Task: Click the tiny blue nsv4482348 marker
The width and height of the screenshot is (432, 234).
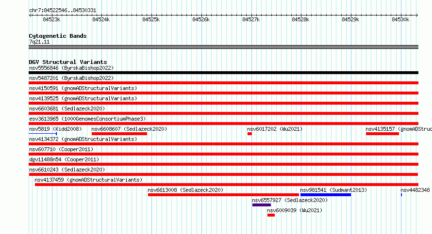Action: click(401, 195)
